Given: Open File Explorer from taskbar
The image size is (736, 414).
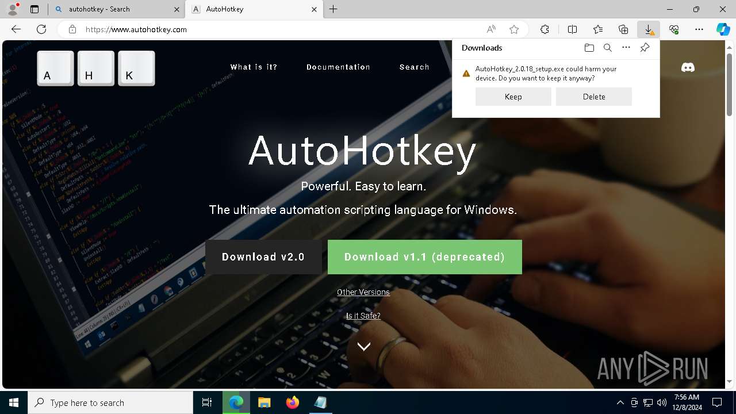Looking at the screenshot, I should coord(264,402).
